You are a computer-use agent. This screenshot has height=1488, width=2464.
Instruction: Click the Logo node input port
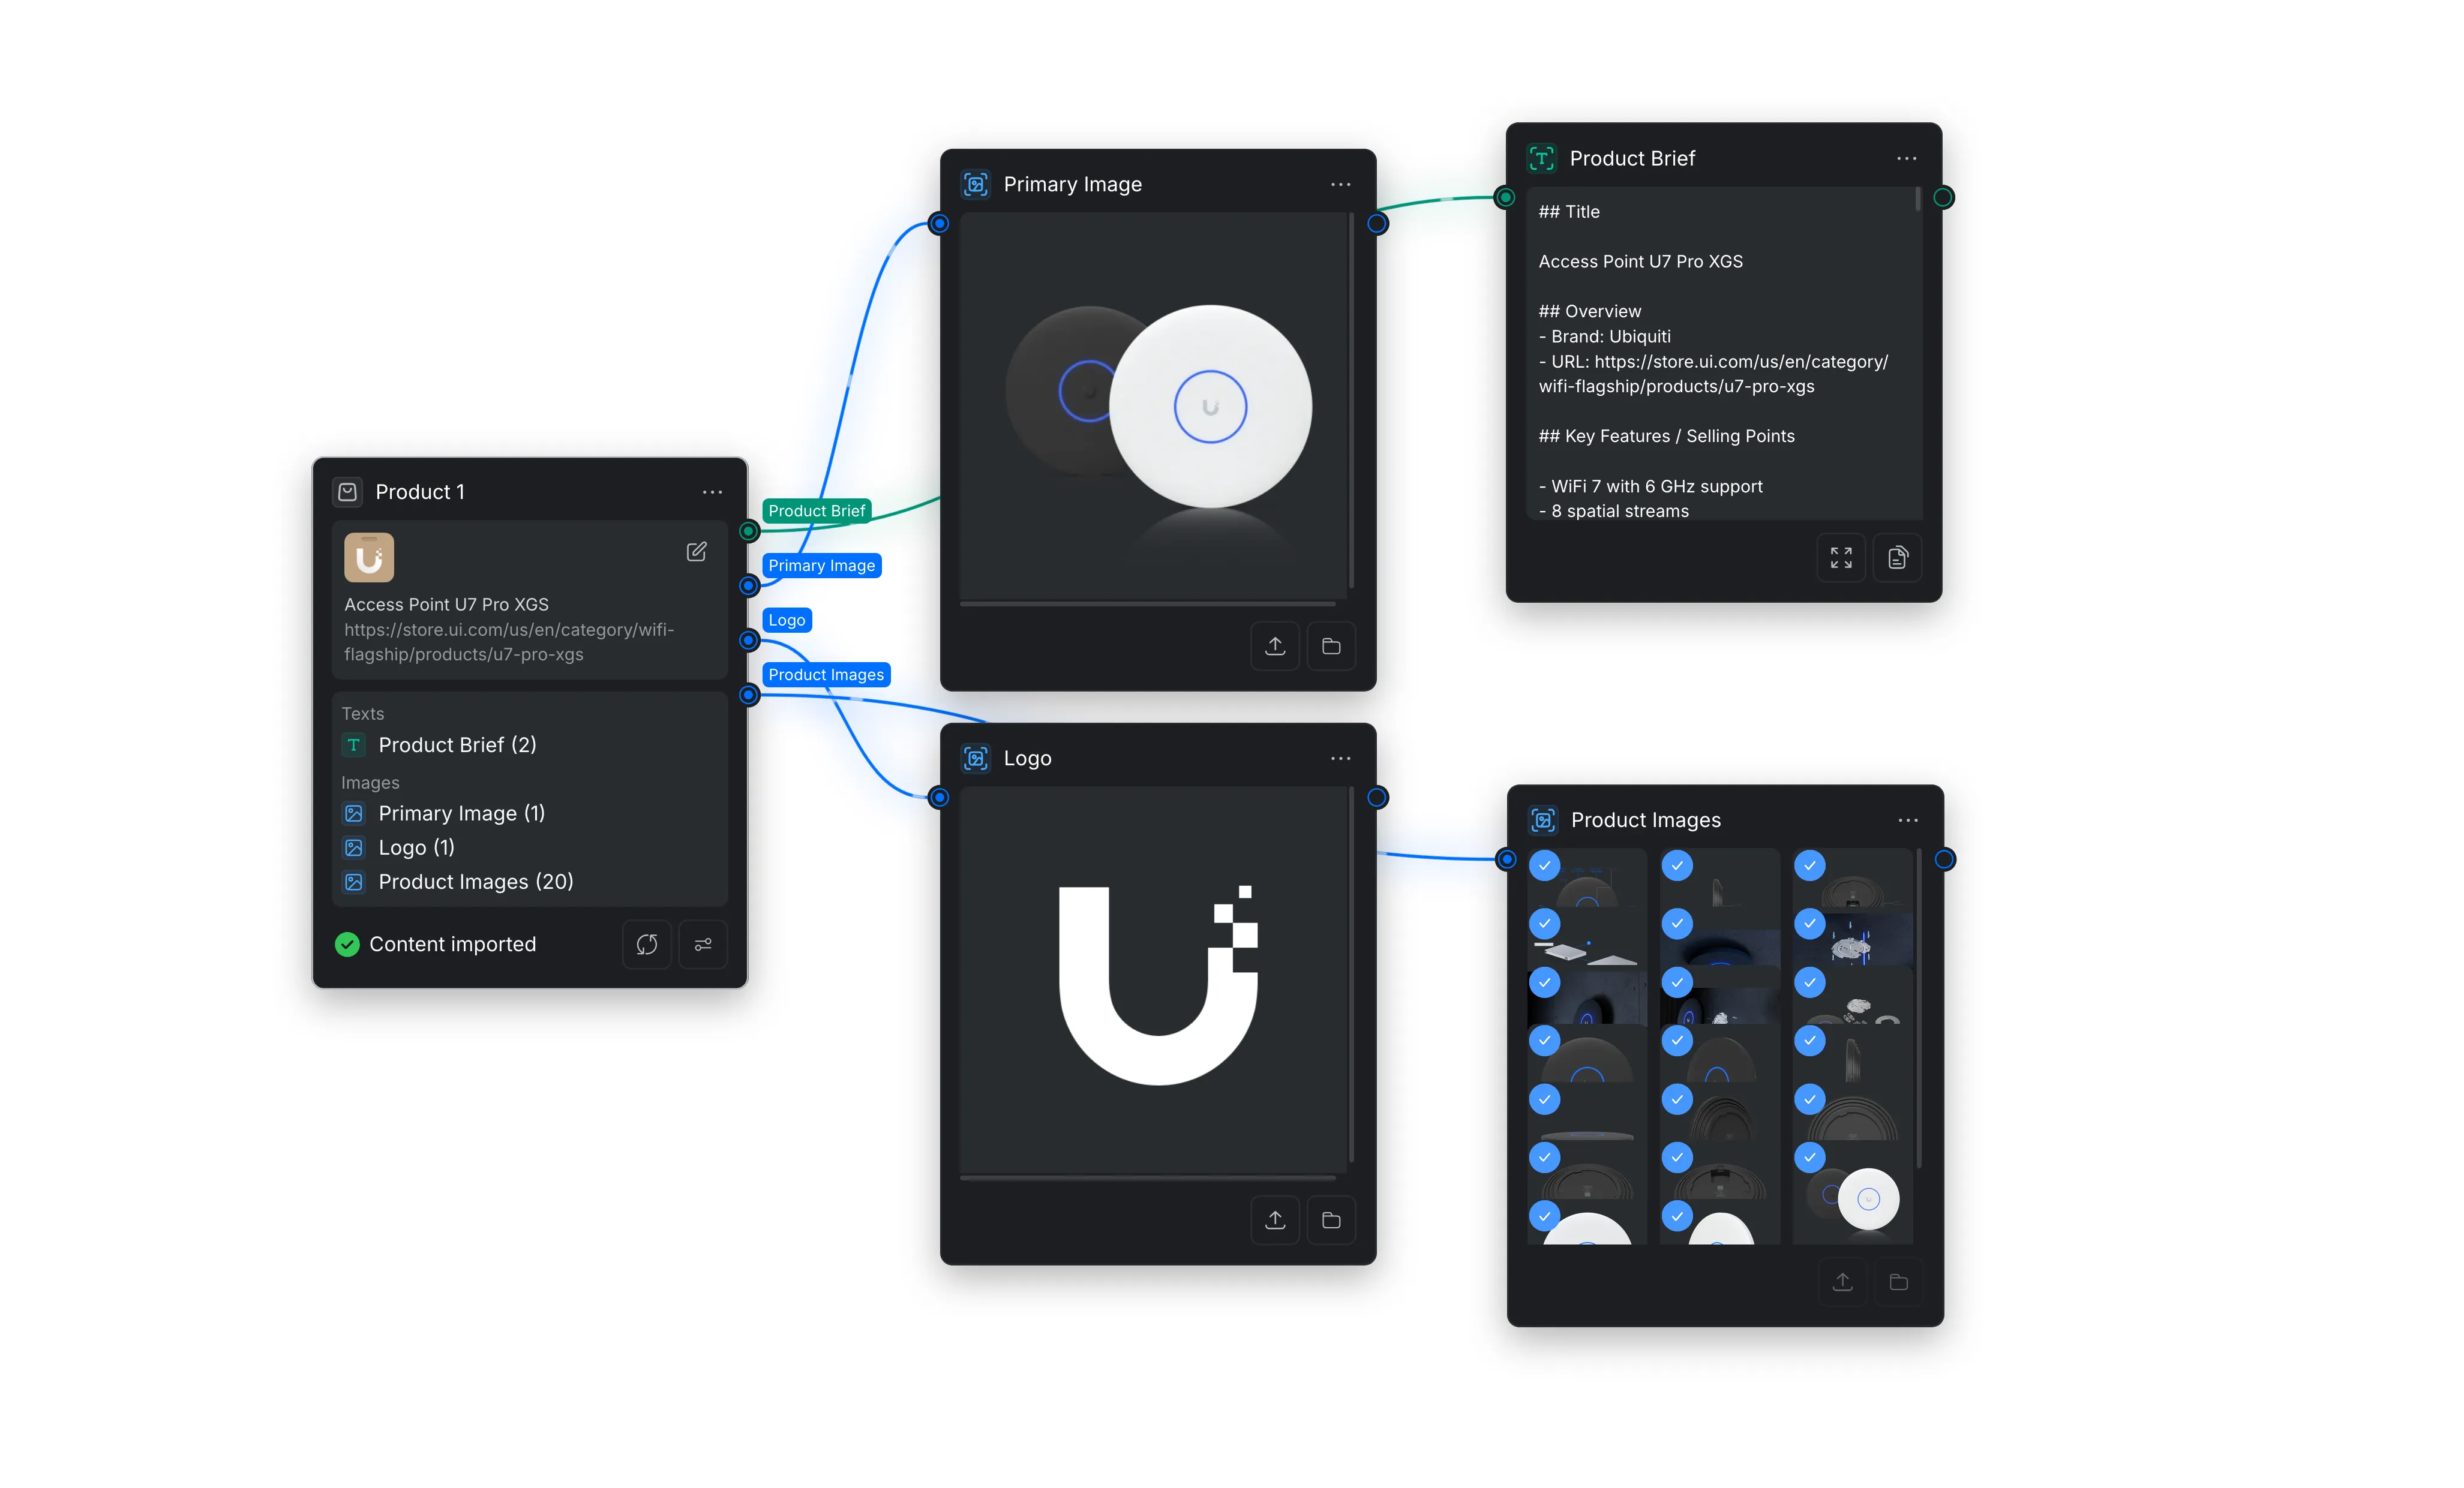click(938, 798)
